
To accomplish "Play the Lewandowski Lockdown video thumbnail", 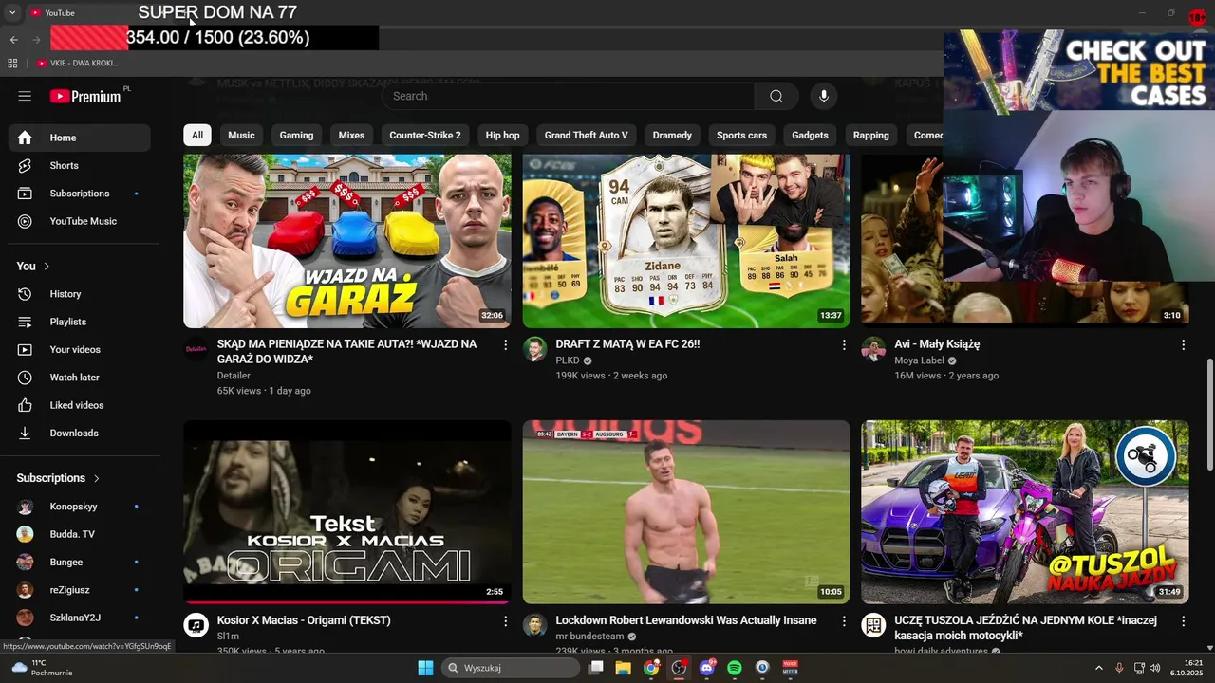I will coord(685,512).
